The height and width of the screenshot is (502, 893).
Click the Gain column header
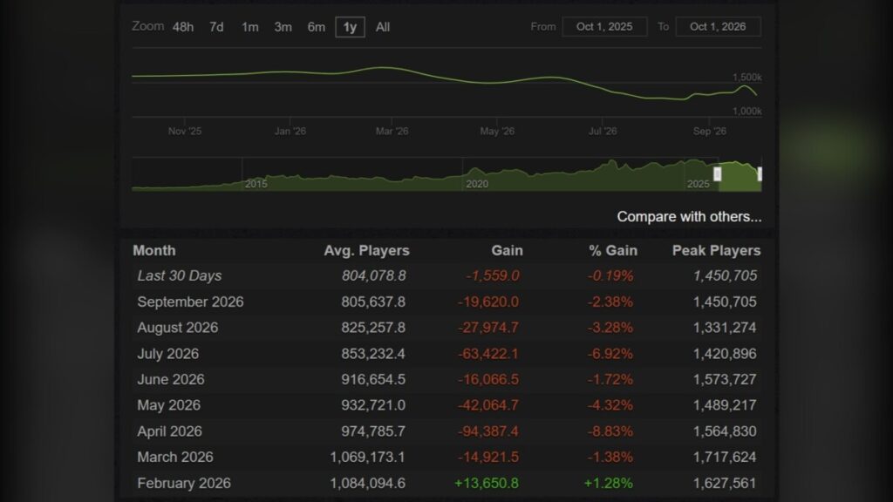507,250
